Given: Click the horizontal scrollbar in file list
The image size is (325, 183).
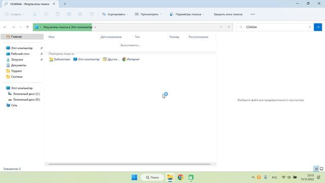Looking at the screenshot, I should pos(129,164).
